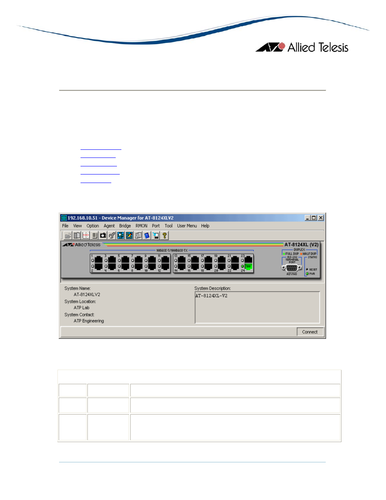
Task: Click the text list toolbar icon
Action: pos(94,236)
